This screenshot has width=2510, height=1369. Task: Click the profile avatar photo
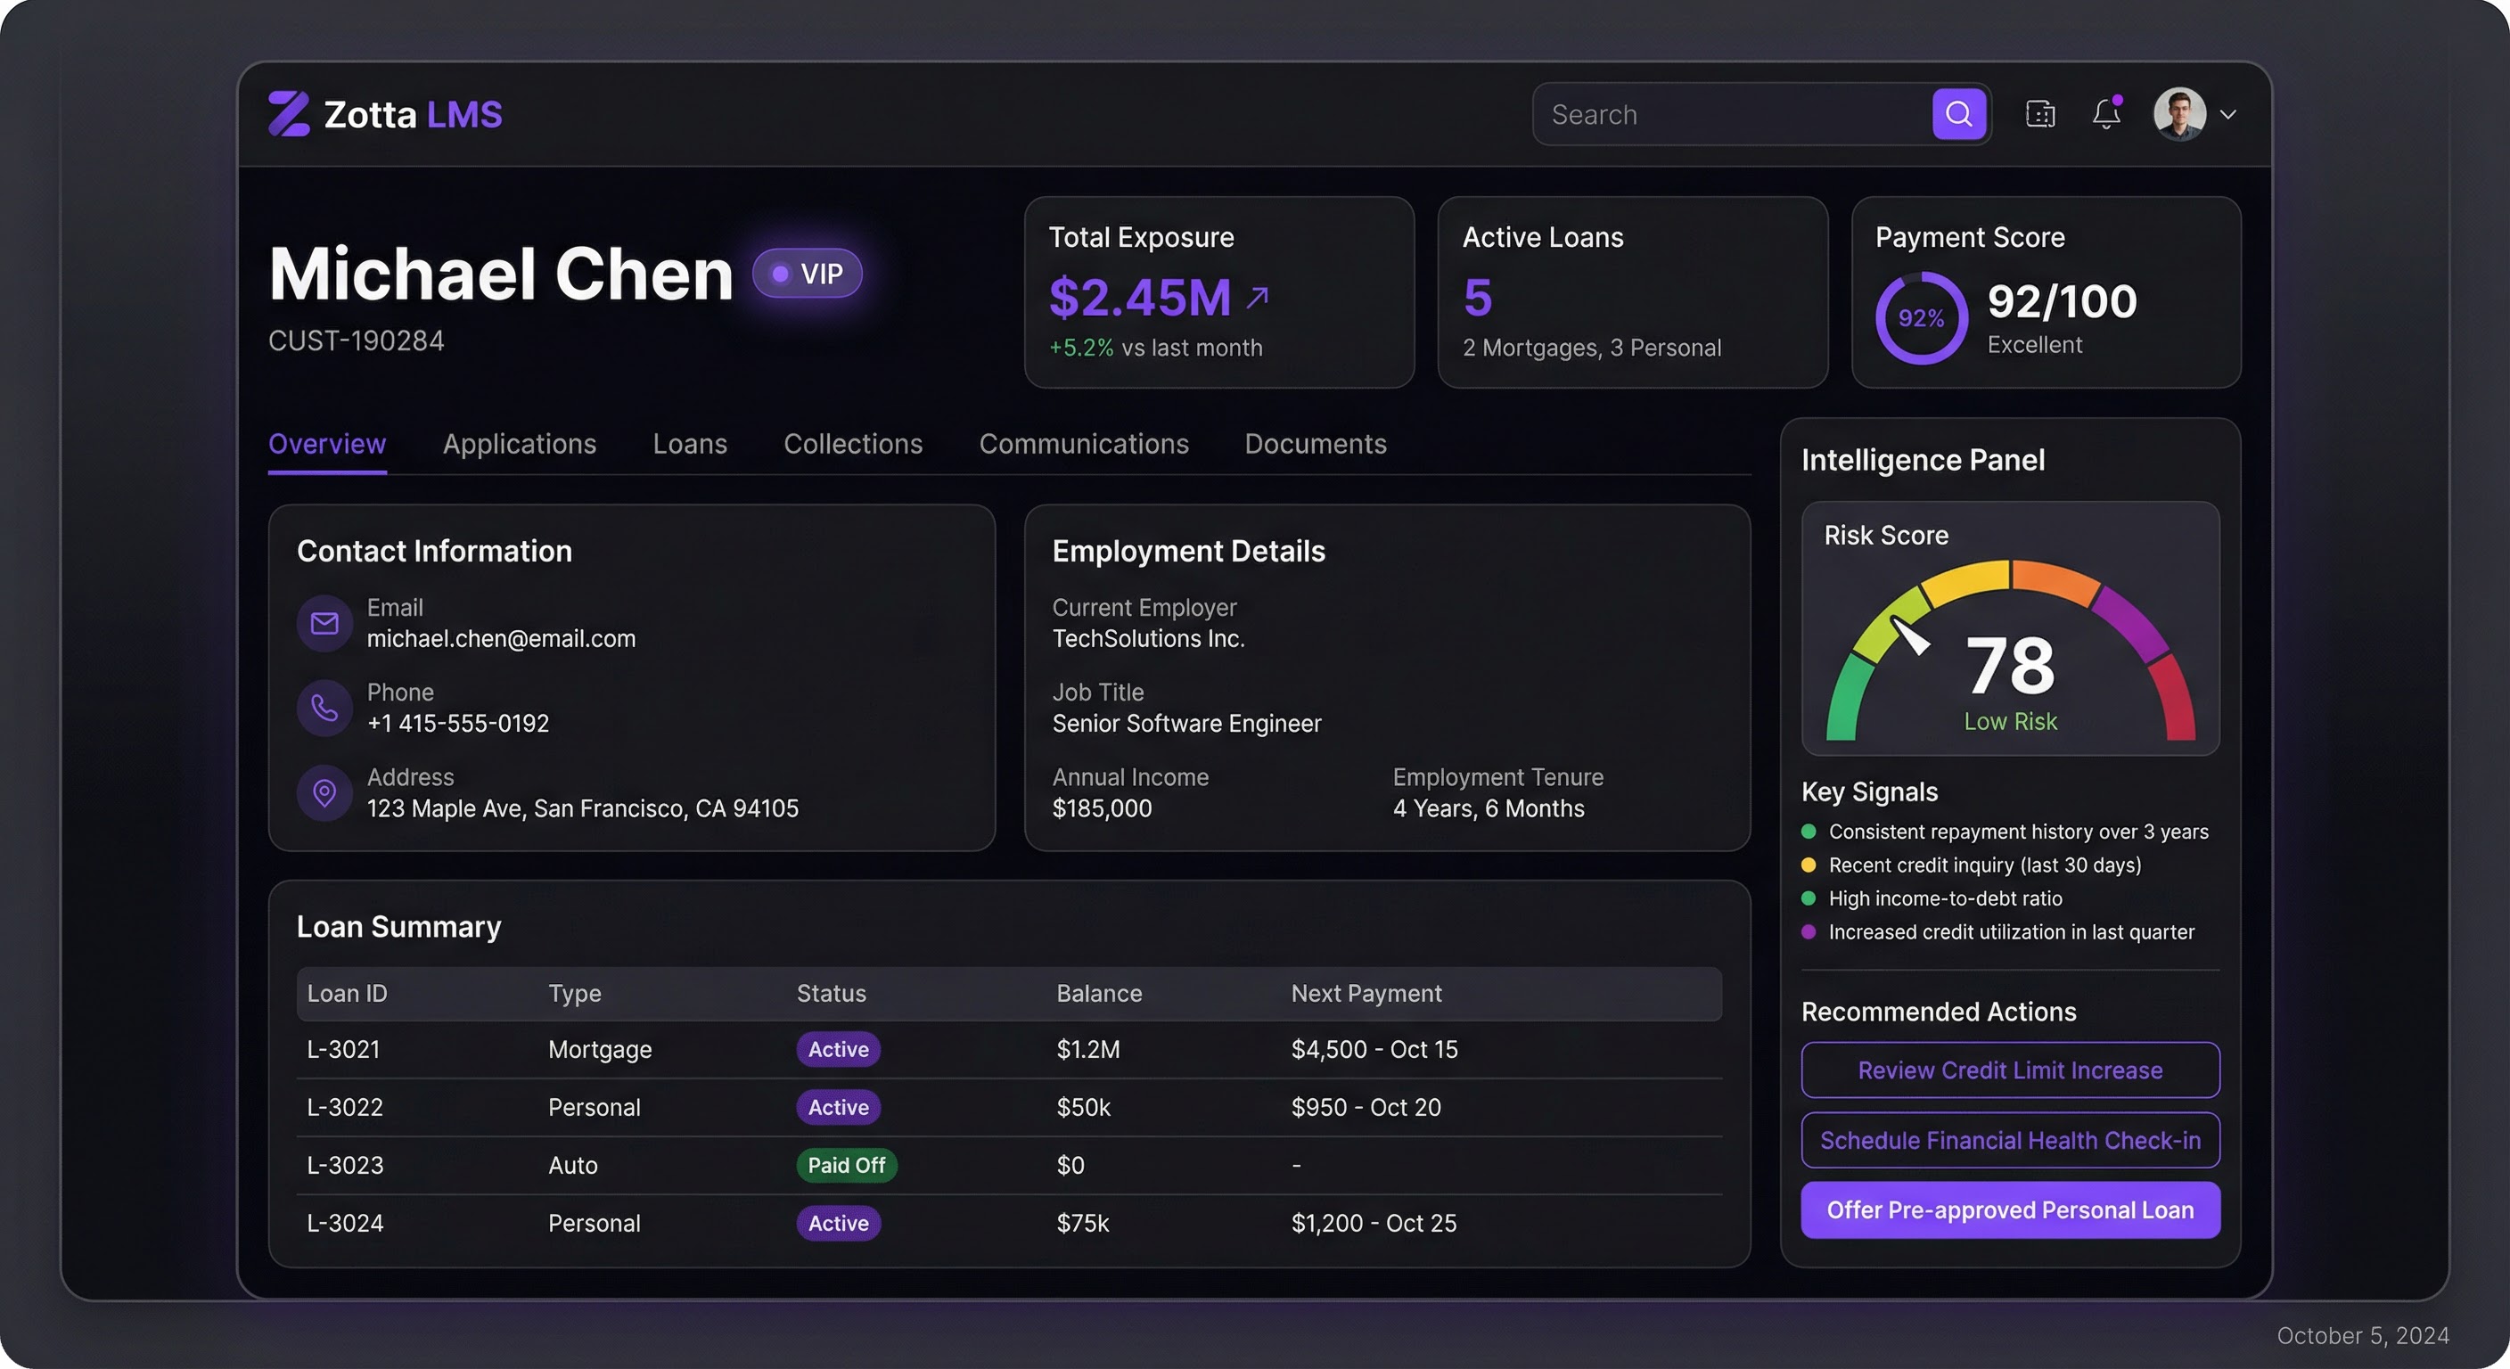2181,114
